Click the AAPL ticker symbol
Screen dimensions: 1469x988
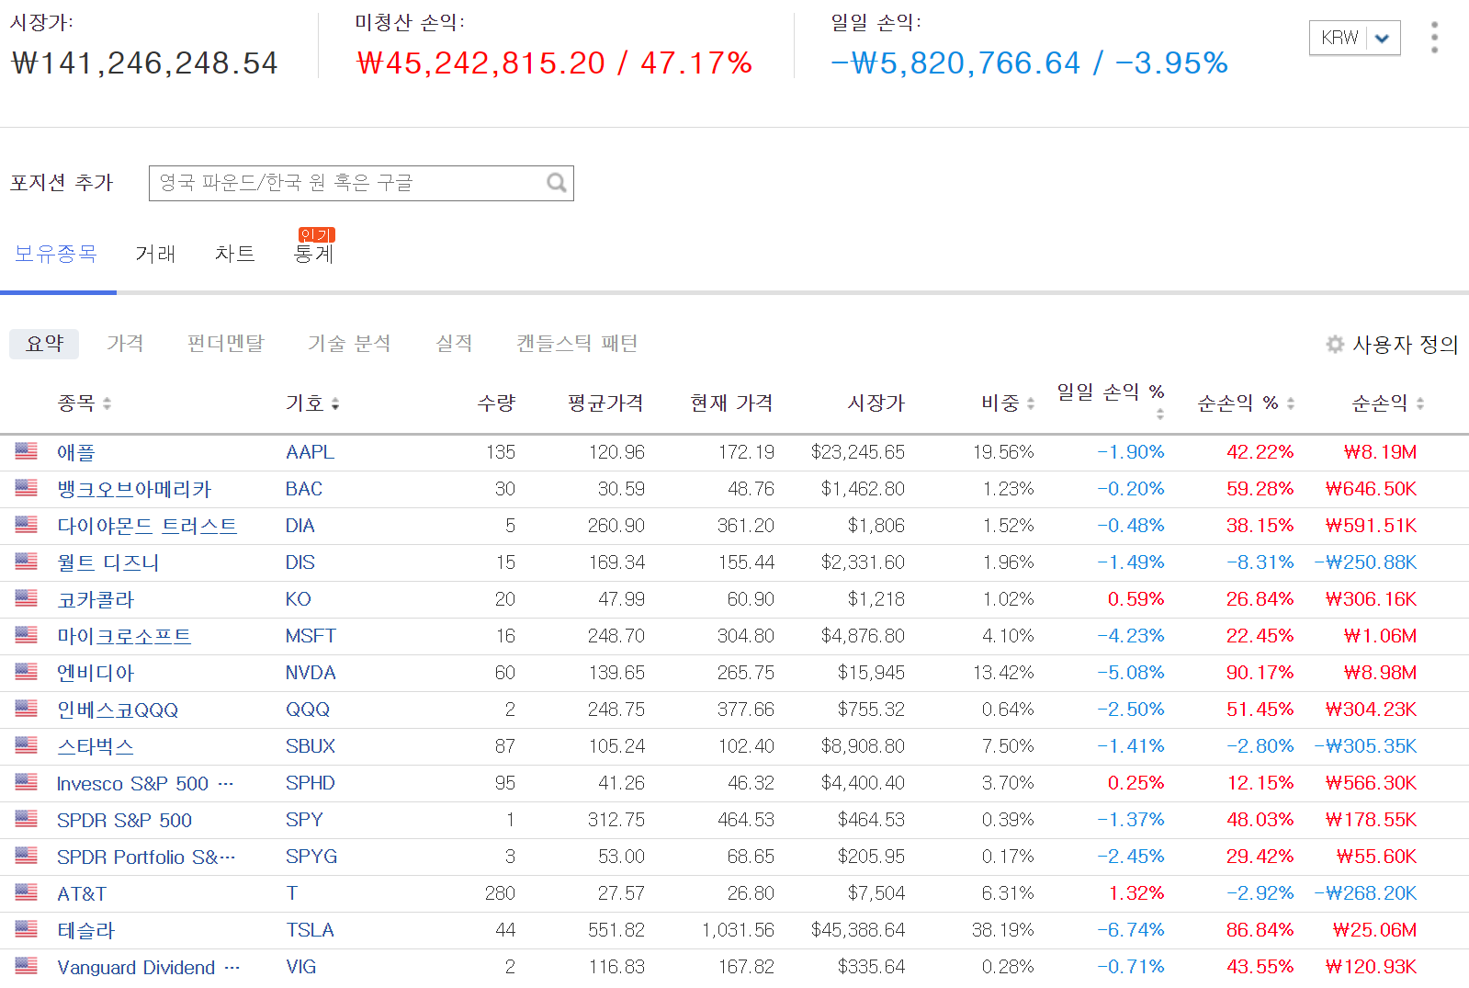(x=310, y=452)
